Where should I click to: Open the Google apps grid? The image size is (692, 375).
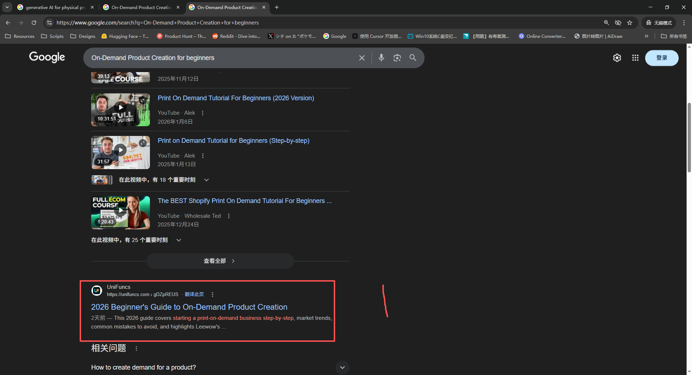(x=635, y=58)
